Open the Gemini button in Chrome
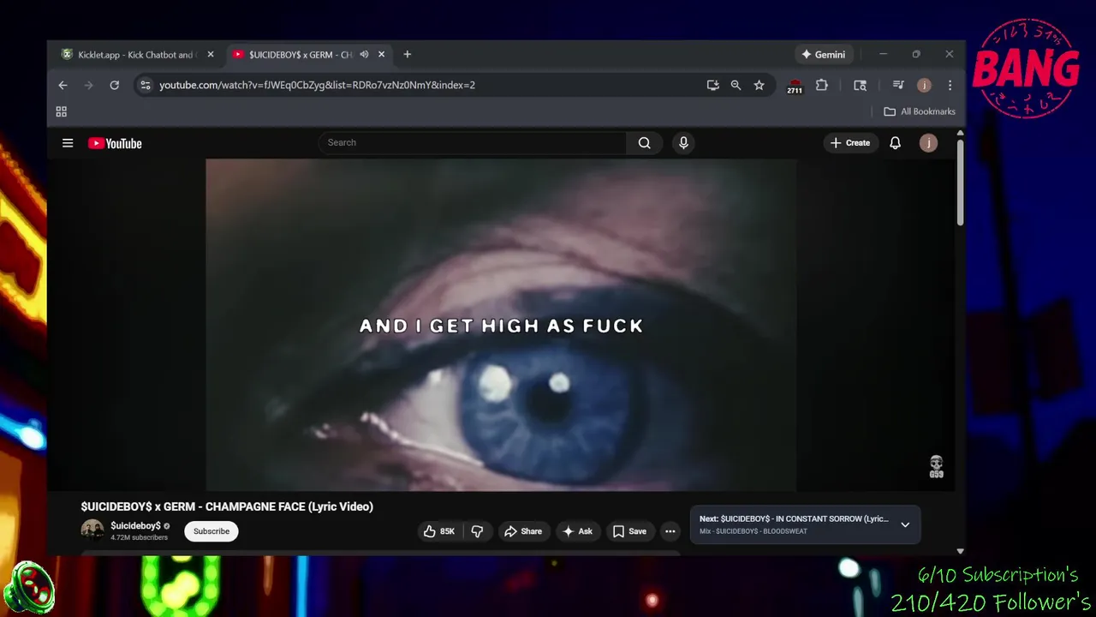Viewport: 1096px width, 617px height. click(x=823, y=54)
